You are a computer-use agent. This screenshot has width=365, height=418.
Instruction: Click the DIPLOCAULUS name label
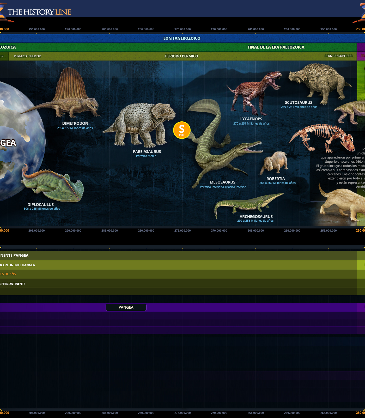tap(40, 205)
